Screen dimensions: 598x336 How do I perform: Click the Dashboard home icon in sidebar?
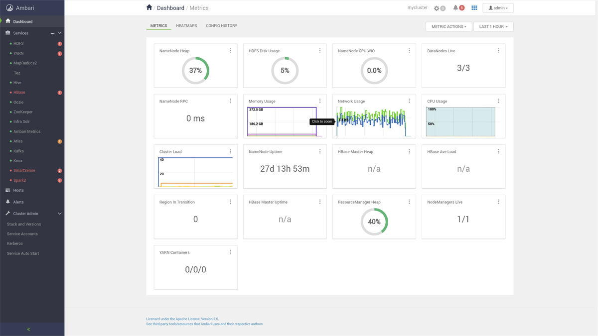[x=7, y=21]
